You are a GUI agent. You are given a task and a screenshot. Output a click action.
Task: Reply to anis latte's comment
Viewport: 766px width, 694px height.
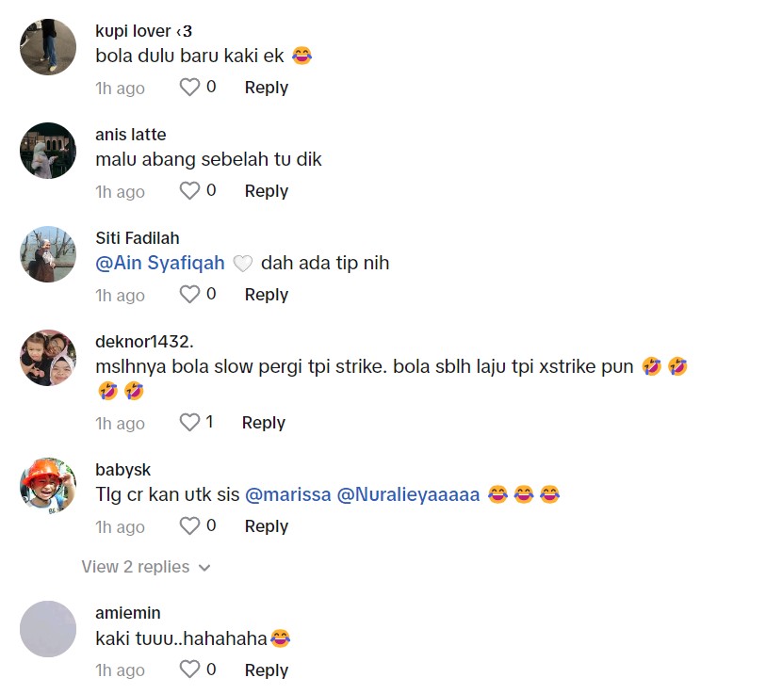coord(266,191)
